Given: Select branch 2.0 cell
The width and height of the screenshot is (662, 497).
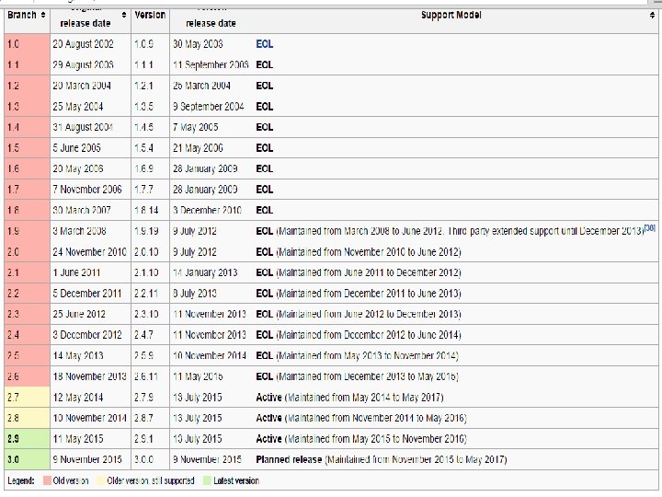Looking at the screenshot, I should pyautogui.click(x=27, y=252).
